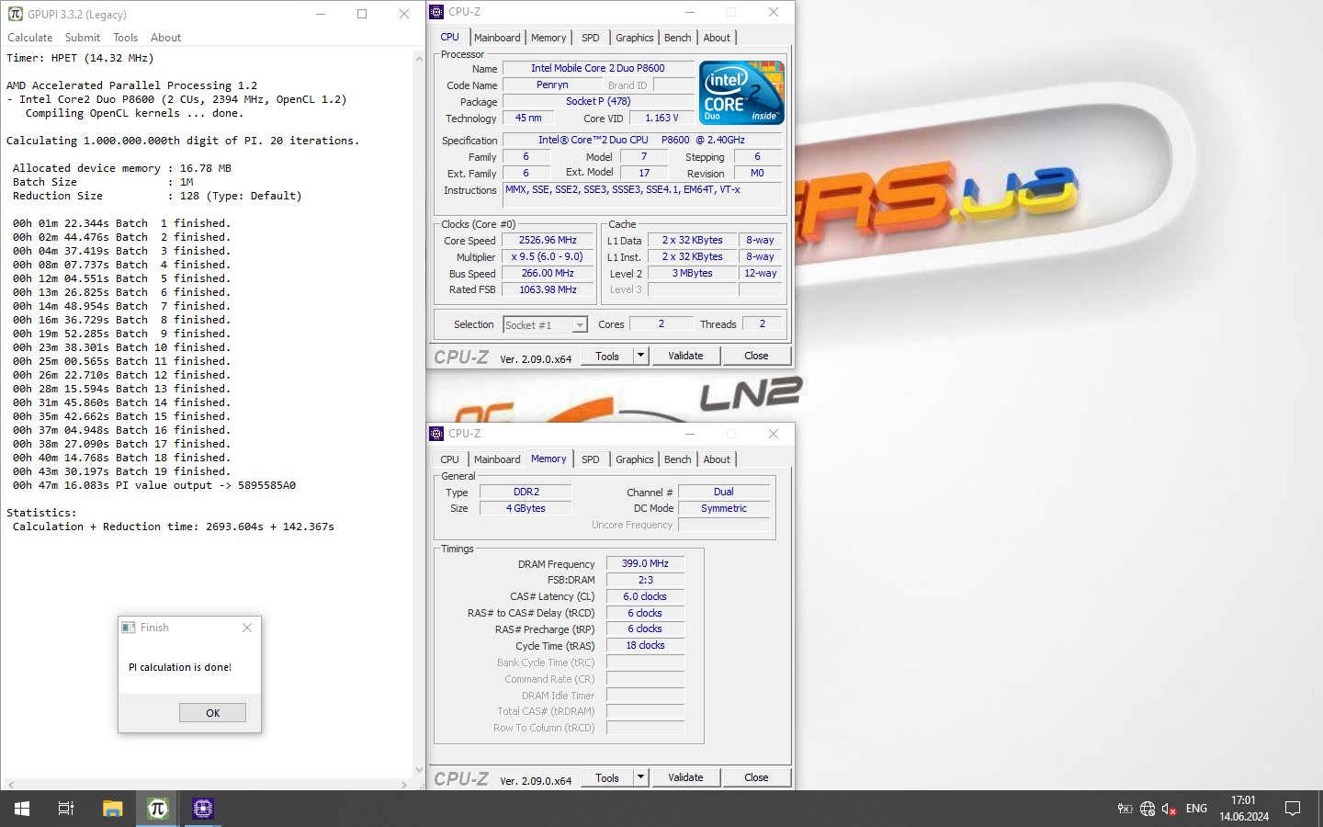The image size is (1323, 827).
Task: Click the memory Type DDR2 field
Action: pos(526,493)
